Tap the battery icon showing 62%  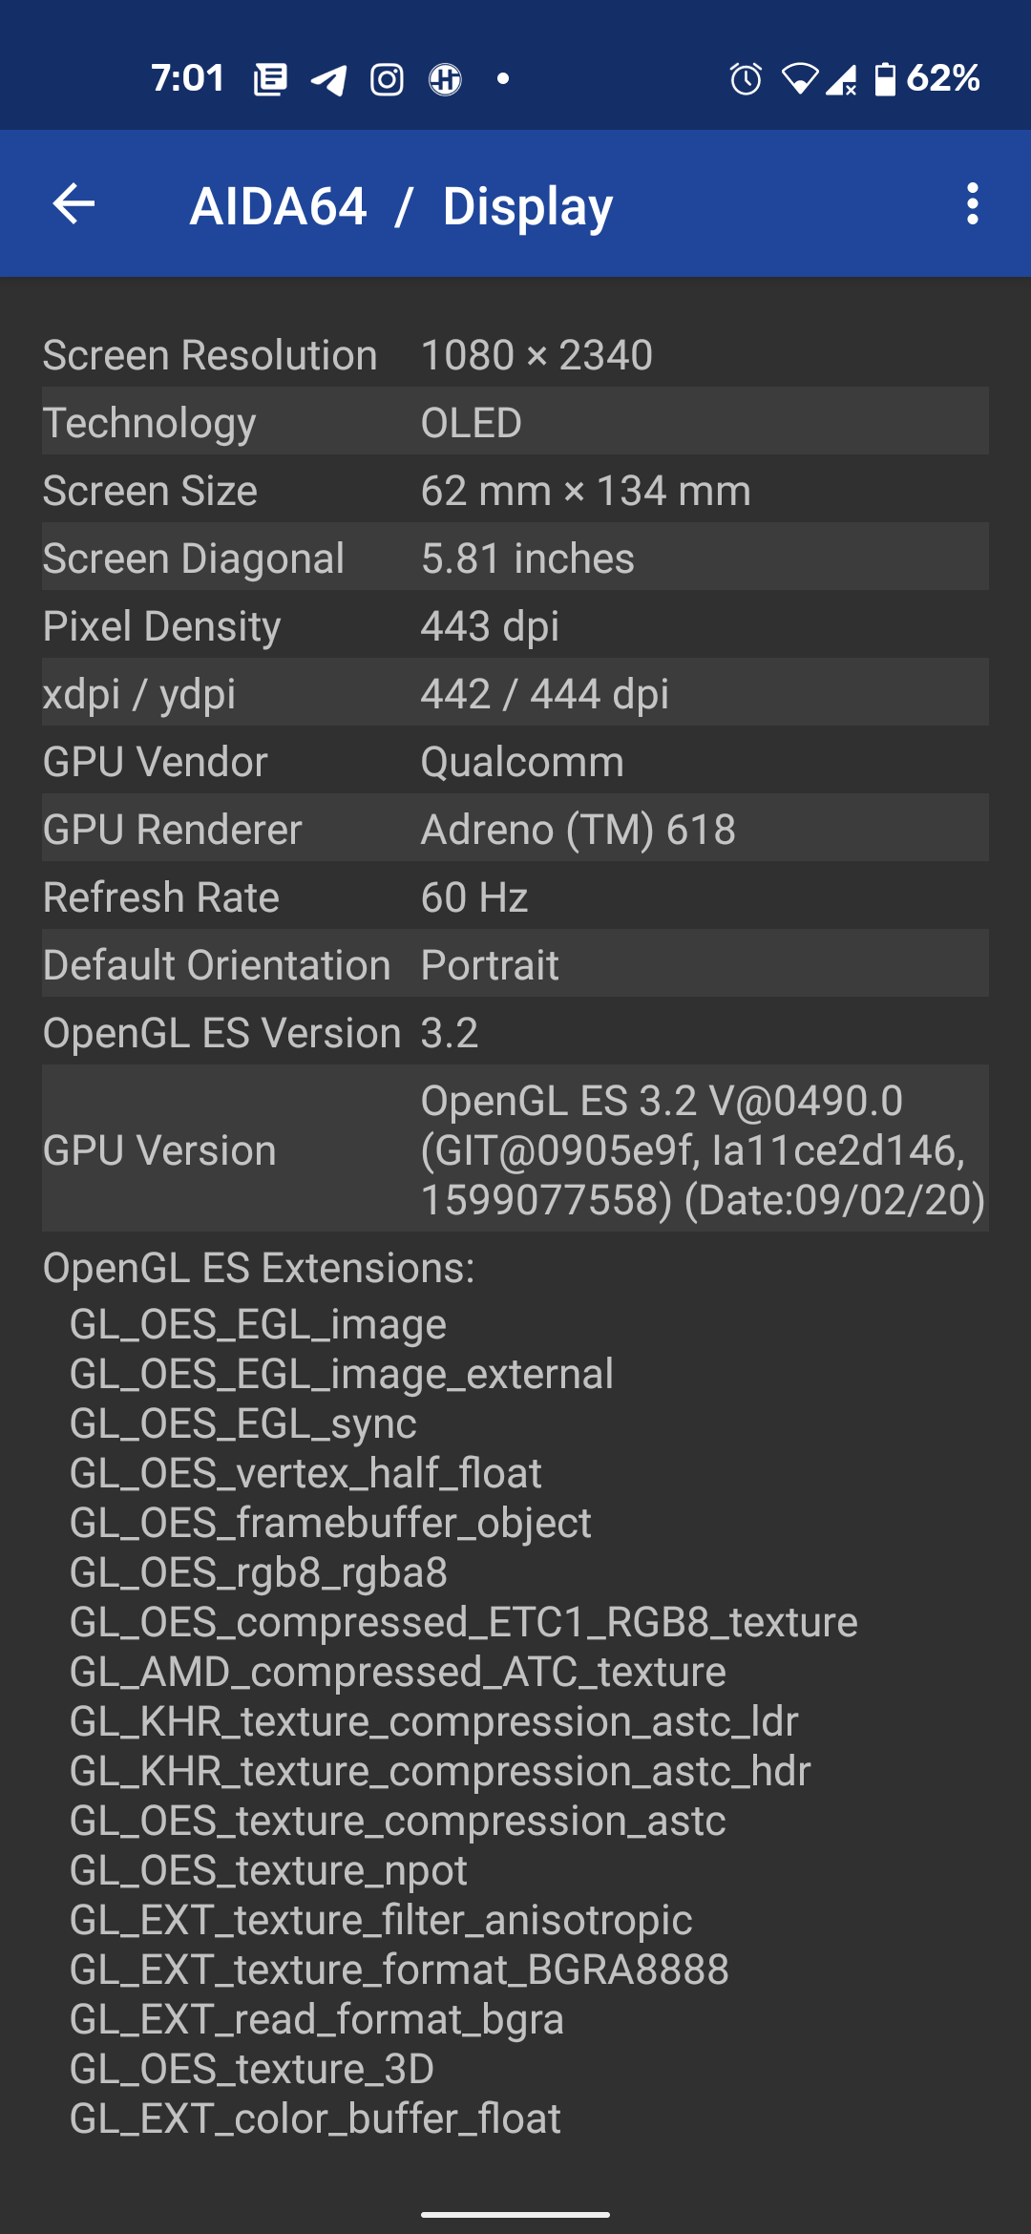pos(886,79)
